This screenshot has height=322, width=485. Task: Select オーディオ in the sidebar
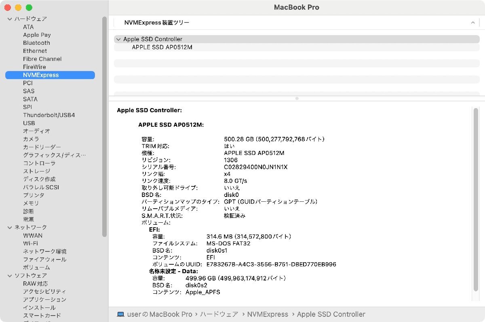click(x=36, y=131)
